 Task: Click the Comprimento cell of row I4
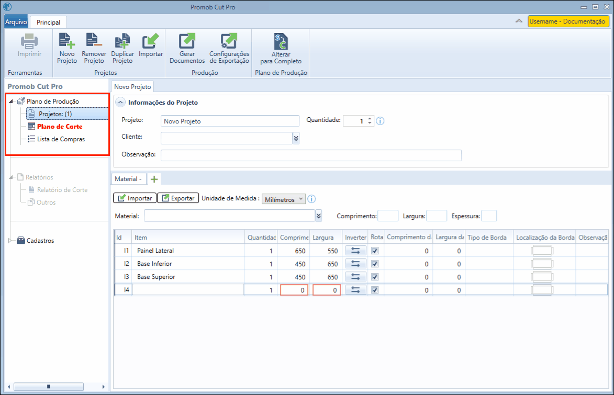[x=294, y=290]
